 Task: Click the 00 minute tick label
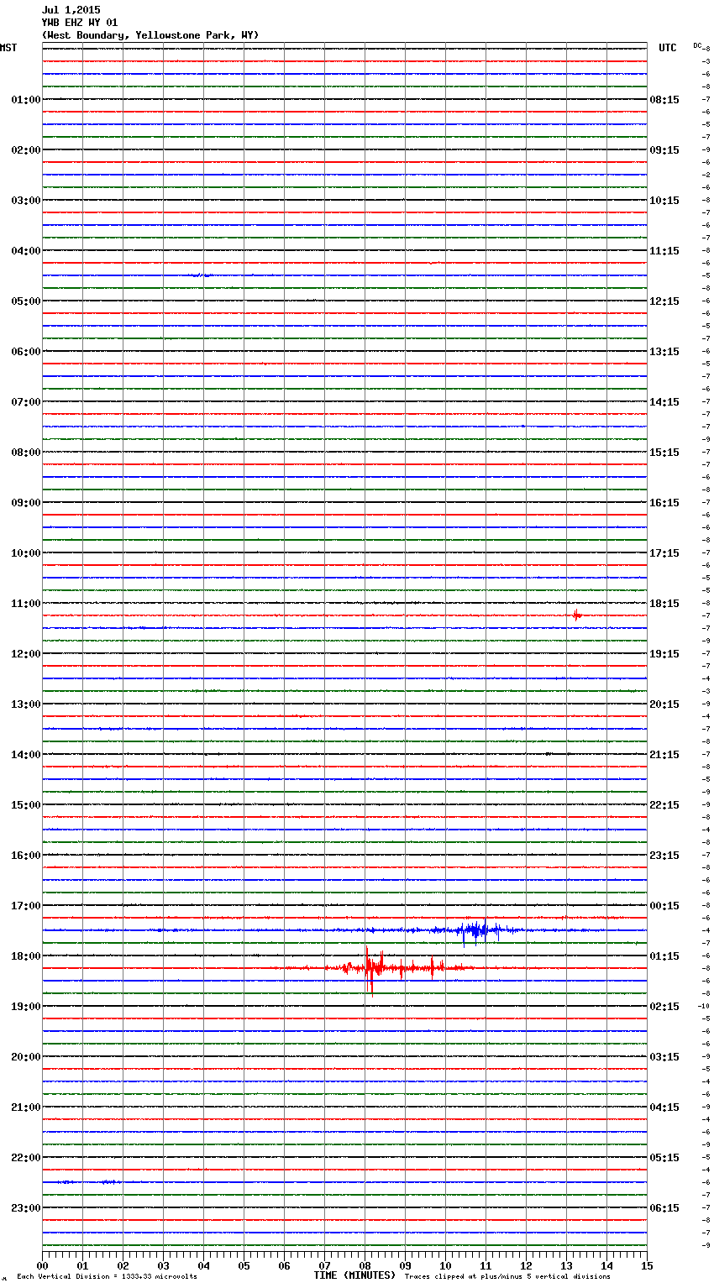(42, 1265)
